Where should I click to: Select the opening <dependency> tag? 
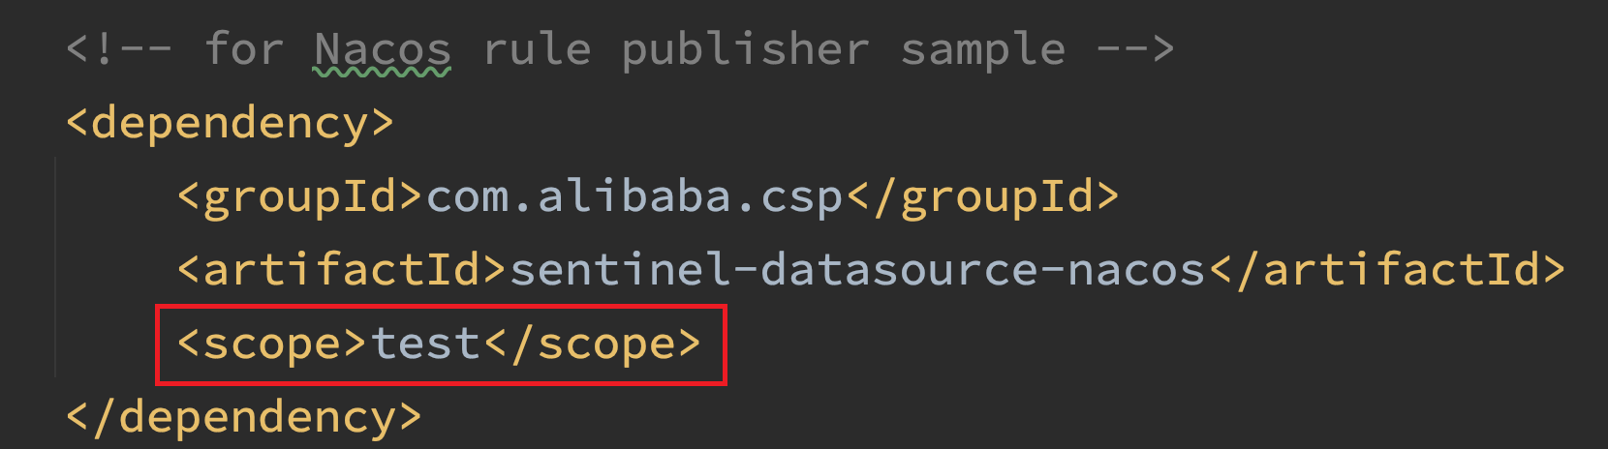231,124
